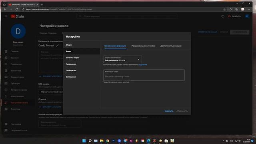Switch to the Расширенные настройки tab
The image size is (256, 144).
143,46
